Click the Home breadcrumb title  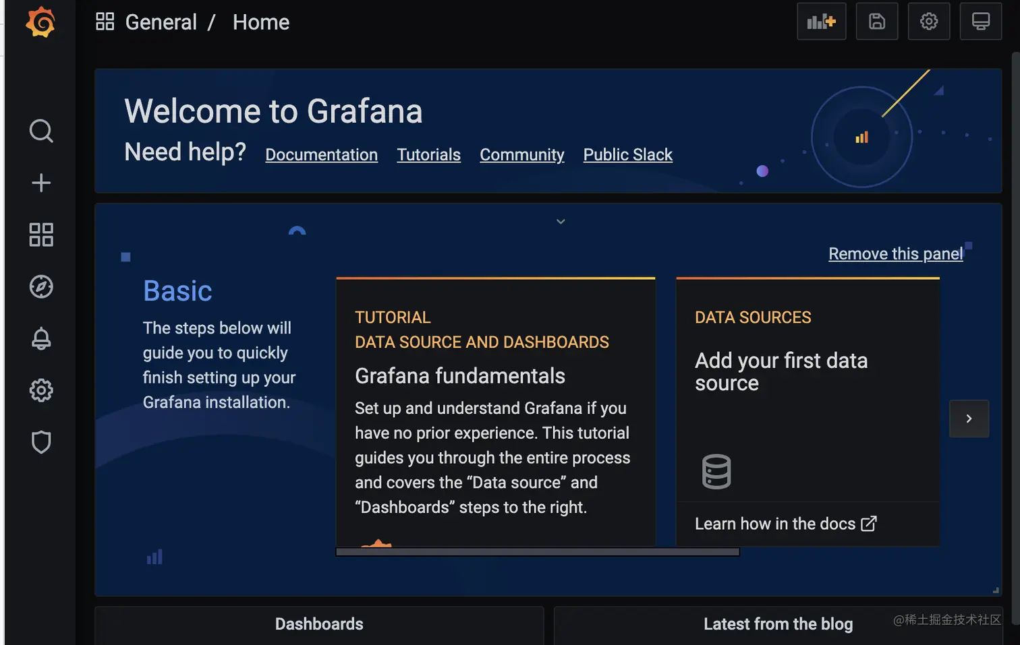[260, 22]
